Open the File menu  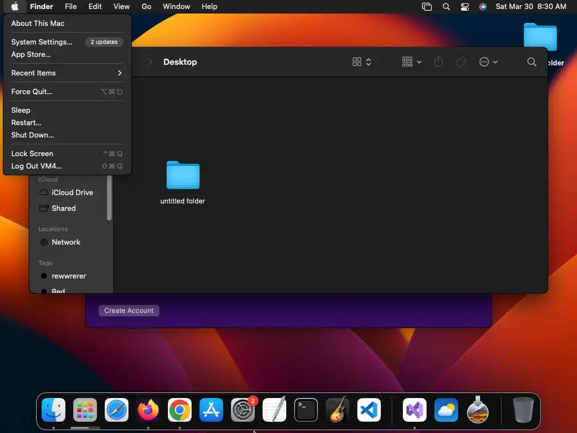pos(70,7)
